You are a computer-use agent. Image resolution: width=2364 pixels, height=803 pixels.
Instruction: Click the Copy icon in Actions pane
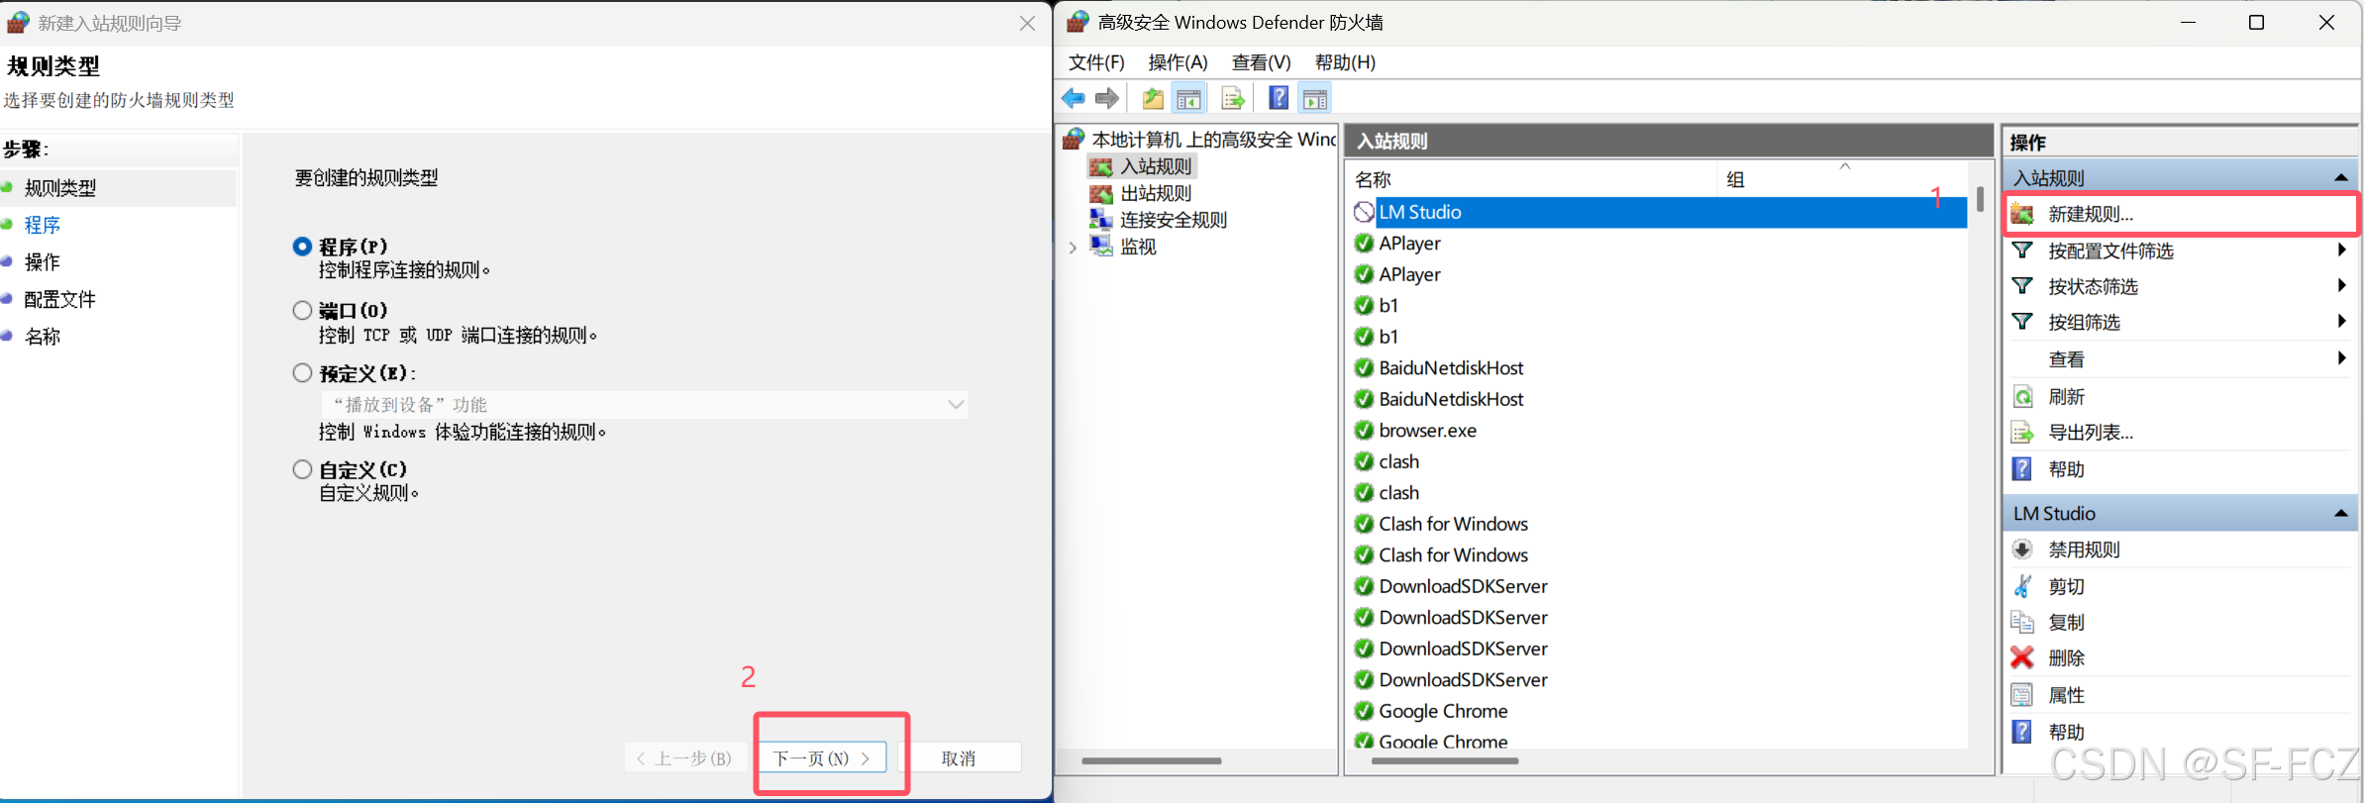2022,622
